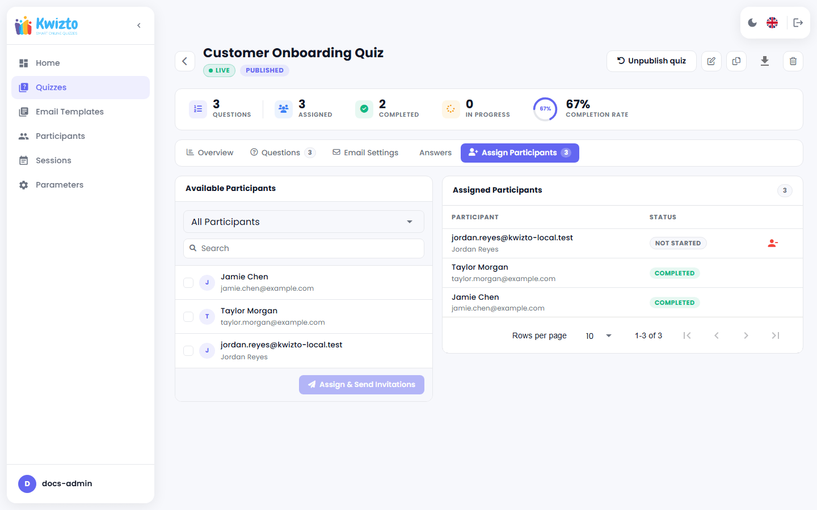Image resolution: width=817 pixels, height=510 pixels.
Task: Open the Rows per page dropdown
Action: pos(599,335)
